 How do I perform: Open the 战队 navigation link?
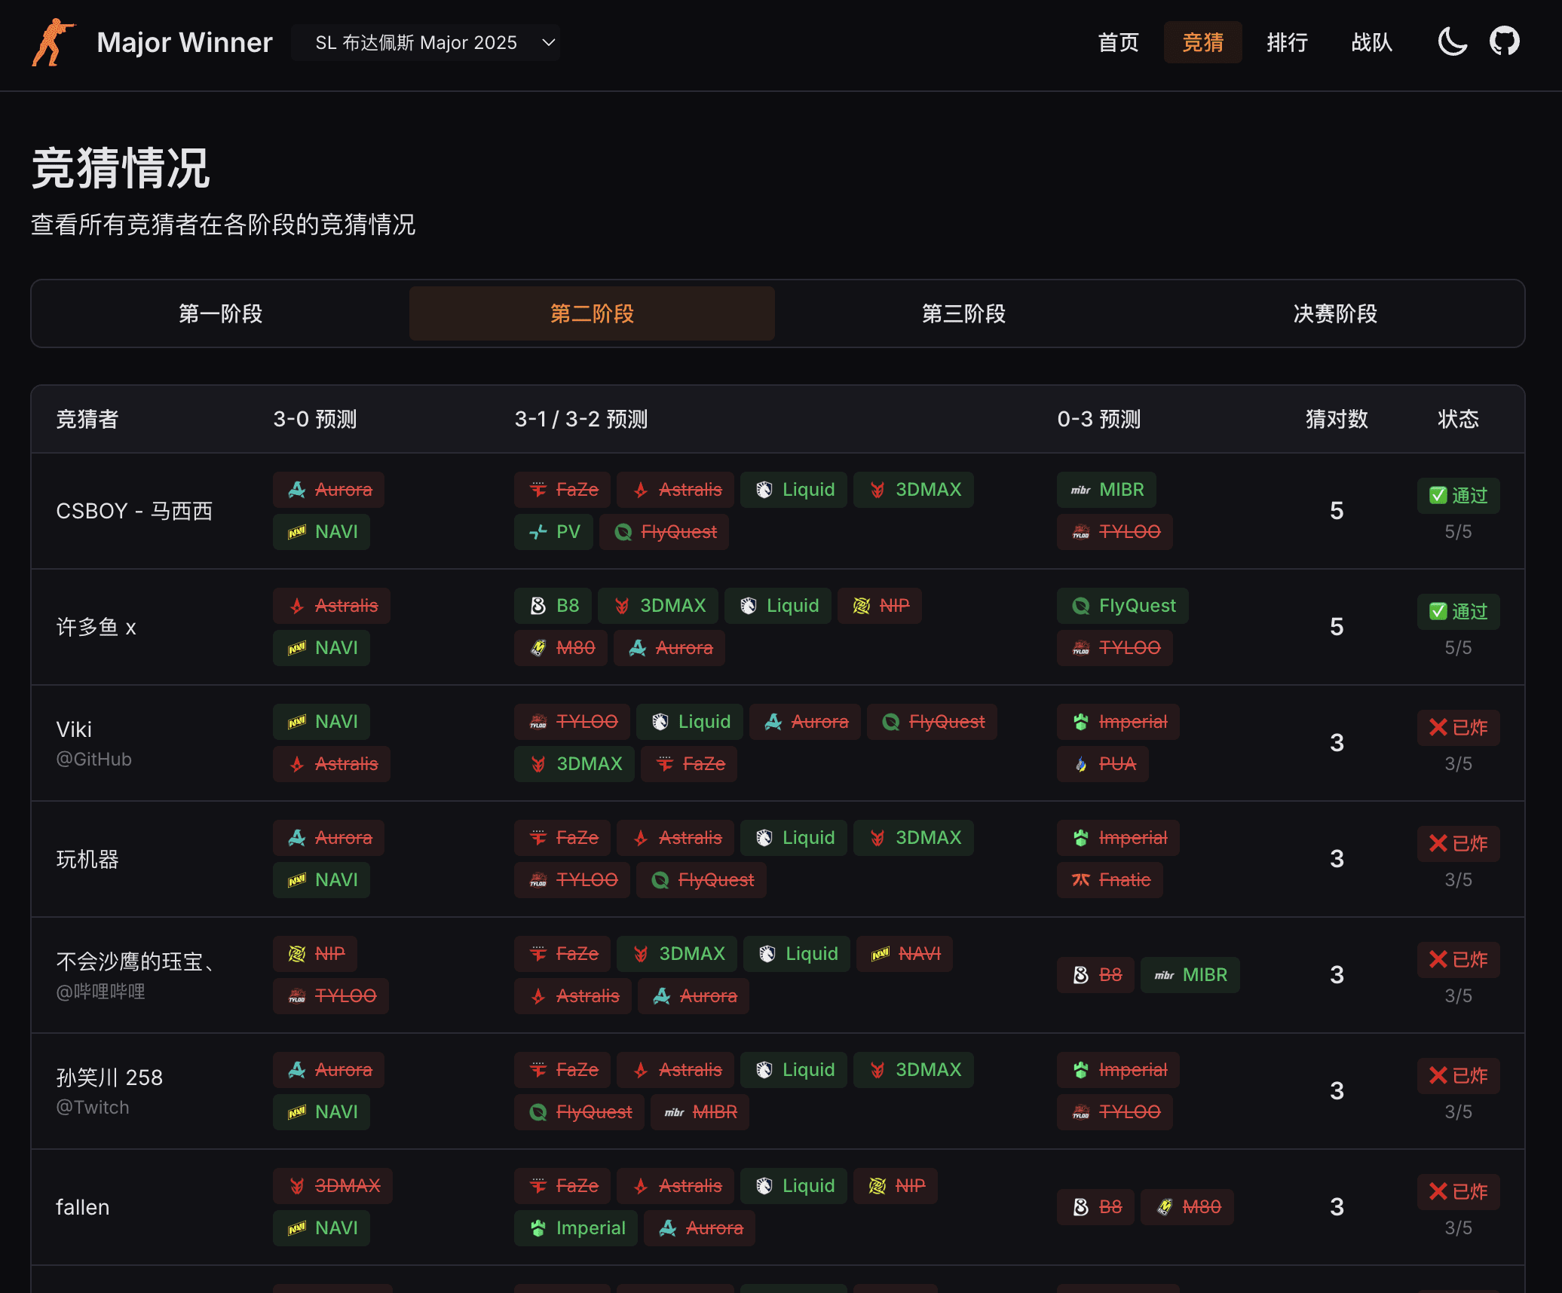[x=1371, y=43]
